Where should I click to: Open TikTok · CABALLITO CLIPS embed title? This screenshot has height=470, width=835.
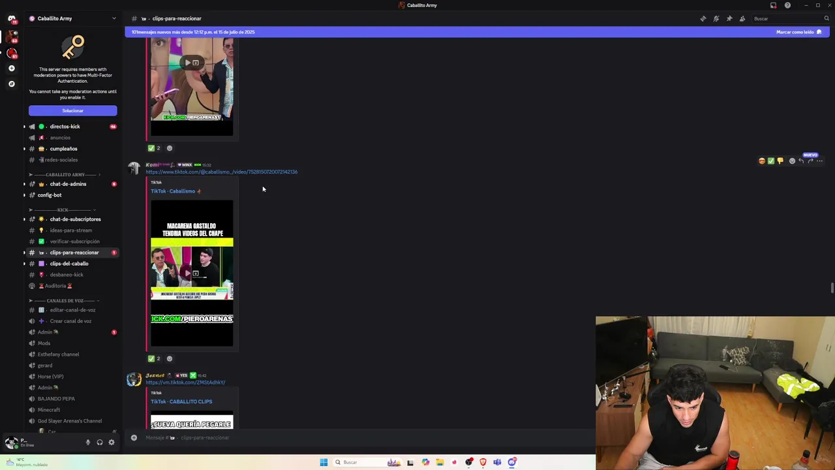coord(181,401)
